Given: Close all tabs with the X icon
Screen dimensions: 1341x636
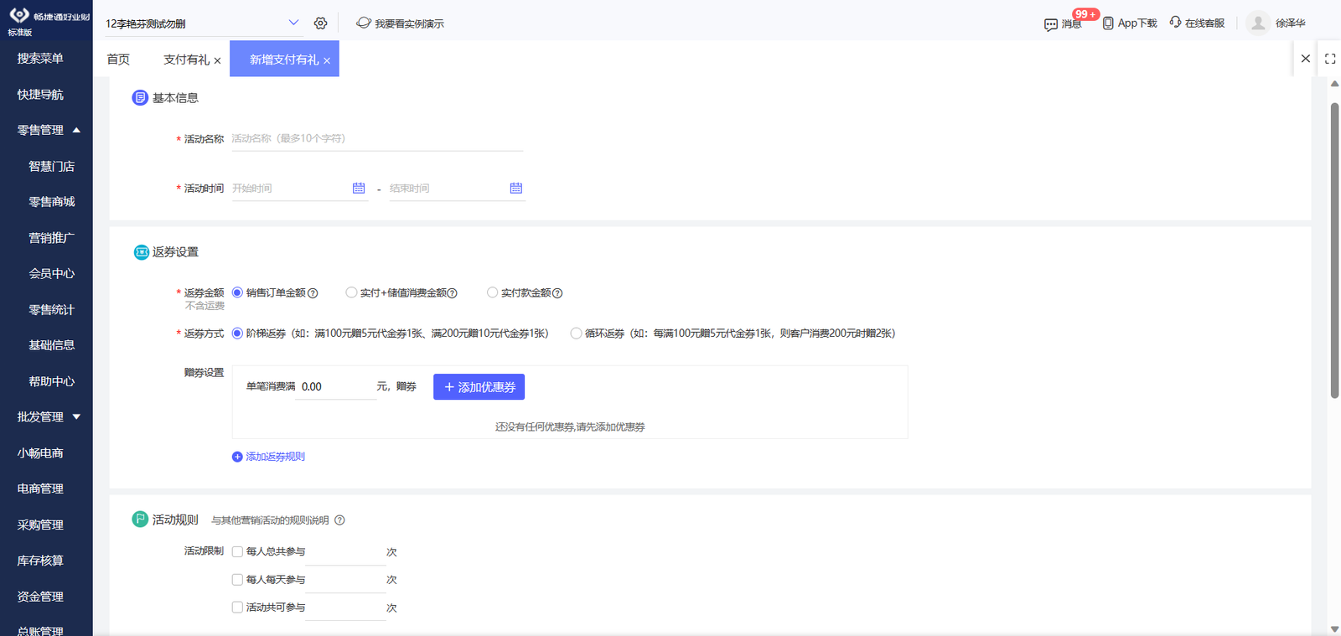Looking at the screenshot, I should tap(1306, 59).
